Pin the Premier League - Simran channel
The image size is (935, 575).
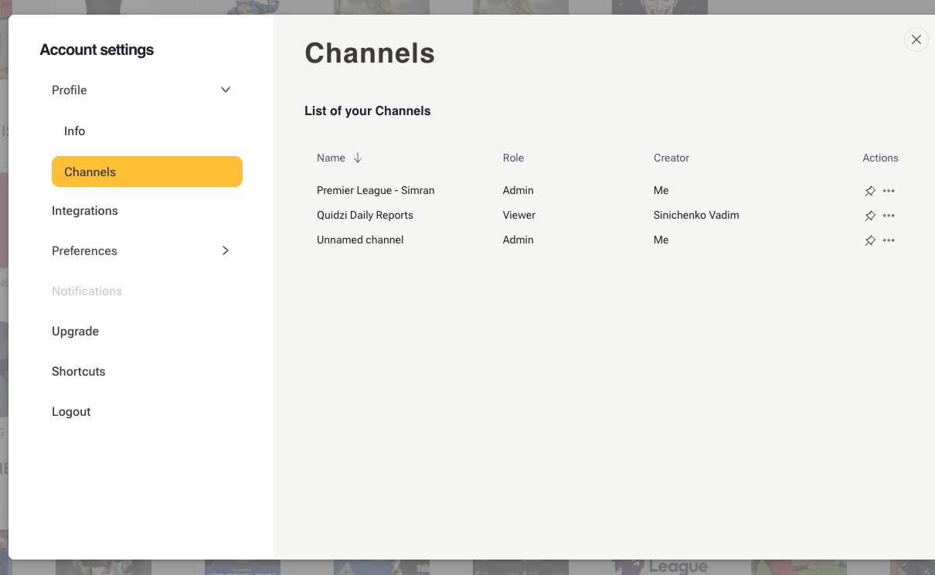(870, 191)
